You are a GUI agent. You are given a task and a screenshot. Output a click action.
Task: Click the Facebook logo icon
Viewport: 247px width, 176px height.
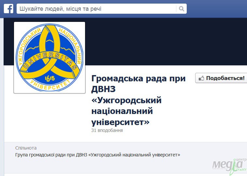tap(8, 9)
